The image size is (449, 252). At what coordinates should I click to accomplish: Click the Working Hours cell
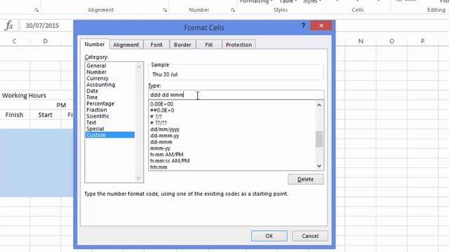(x=24, y=95)
